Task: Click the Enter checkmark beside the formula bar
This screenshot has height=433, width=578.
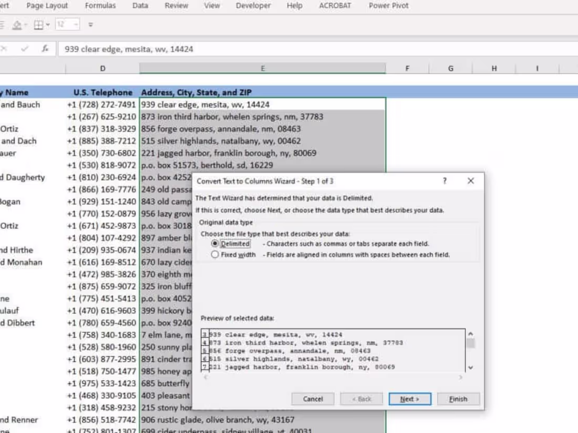Action: (x=25, y=48)
